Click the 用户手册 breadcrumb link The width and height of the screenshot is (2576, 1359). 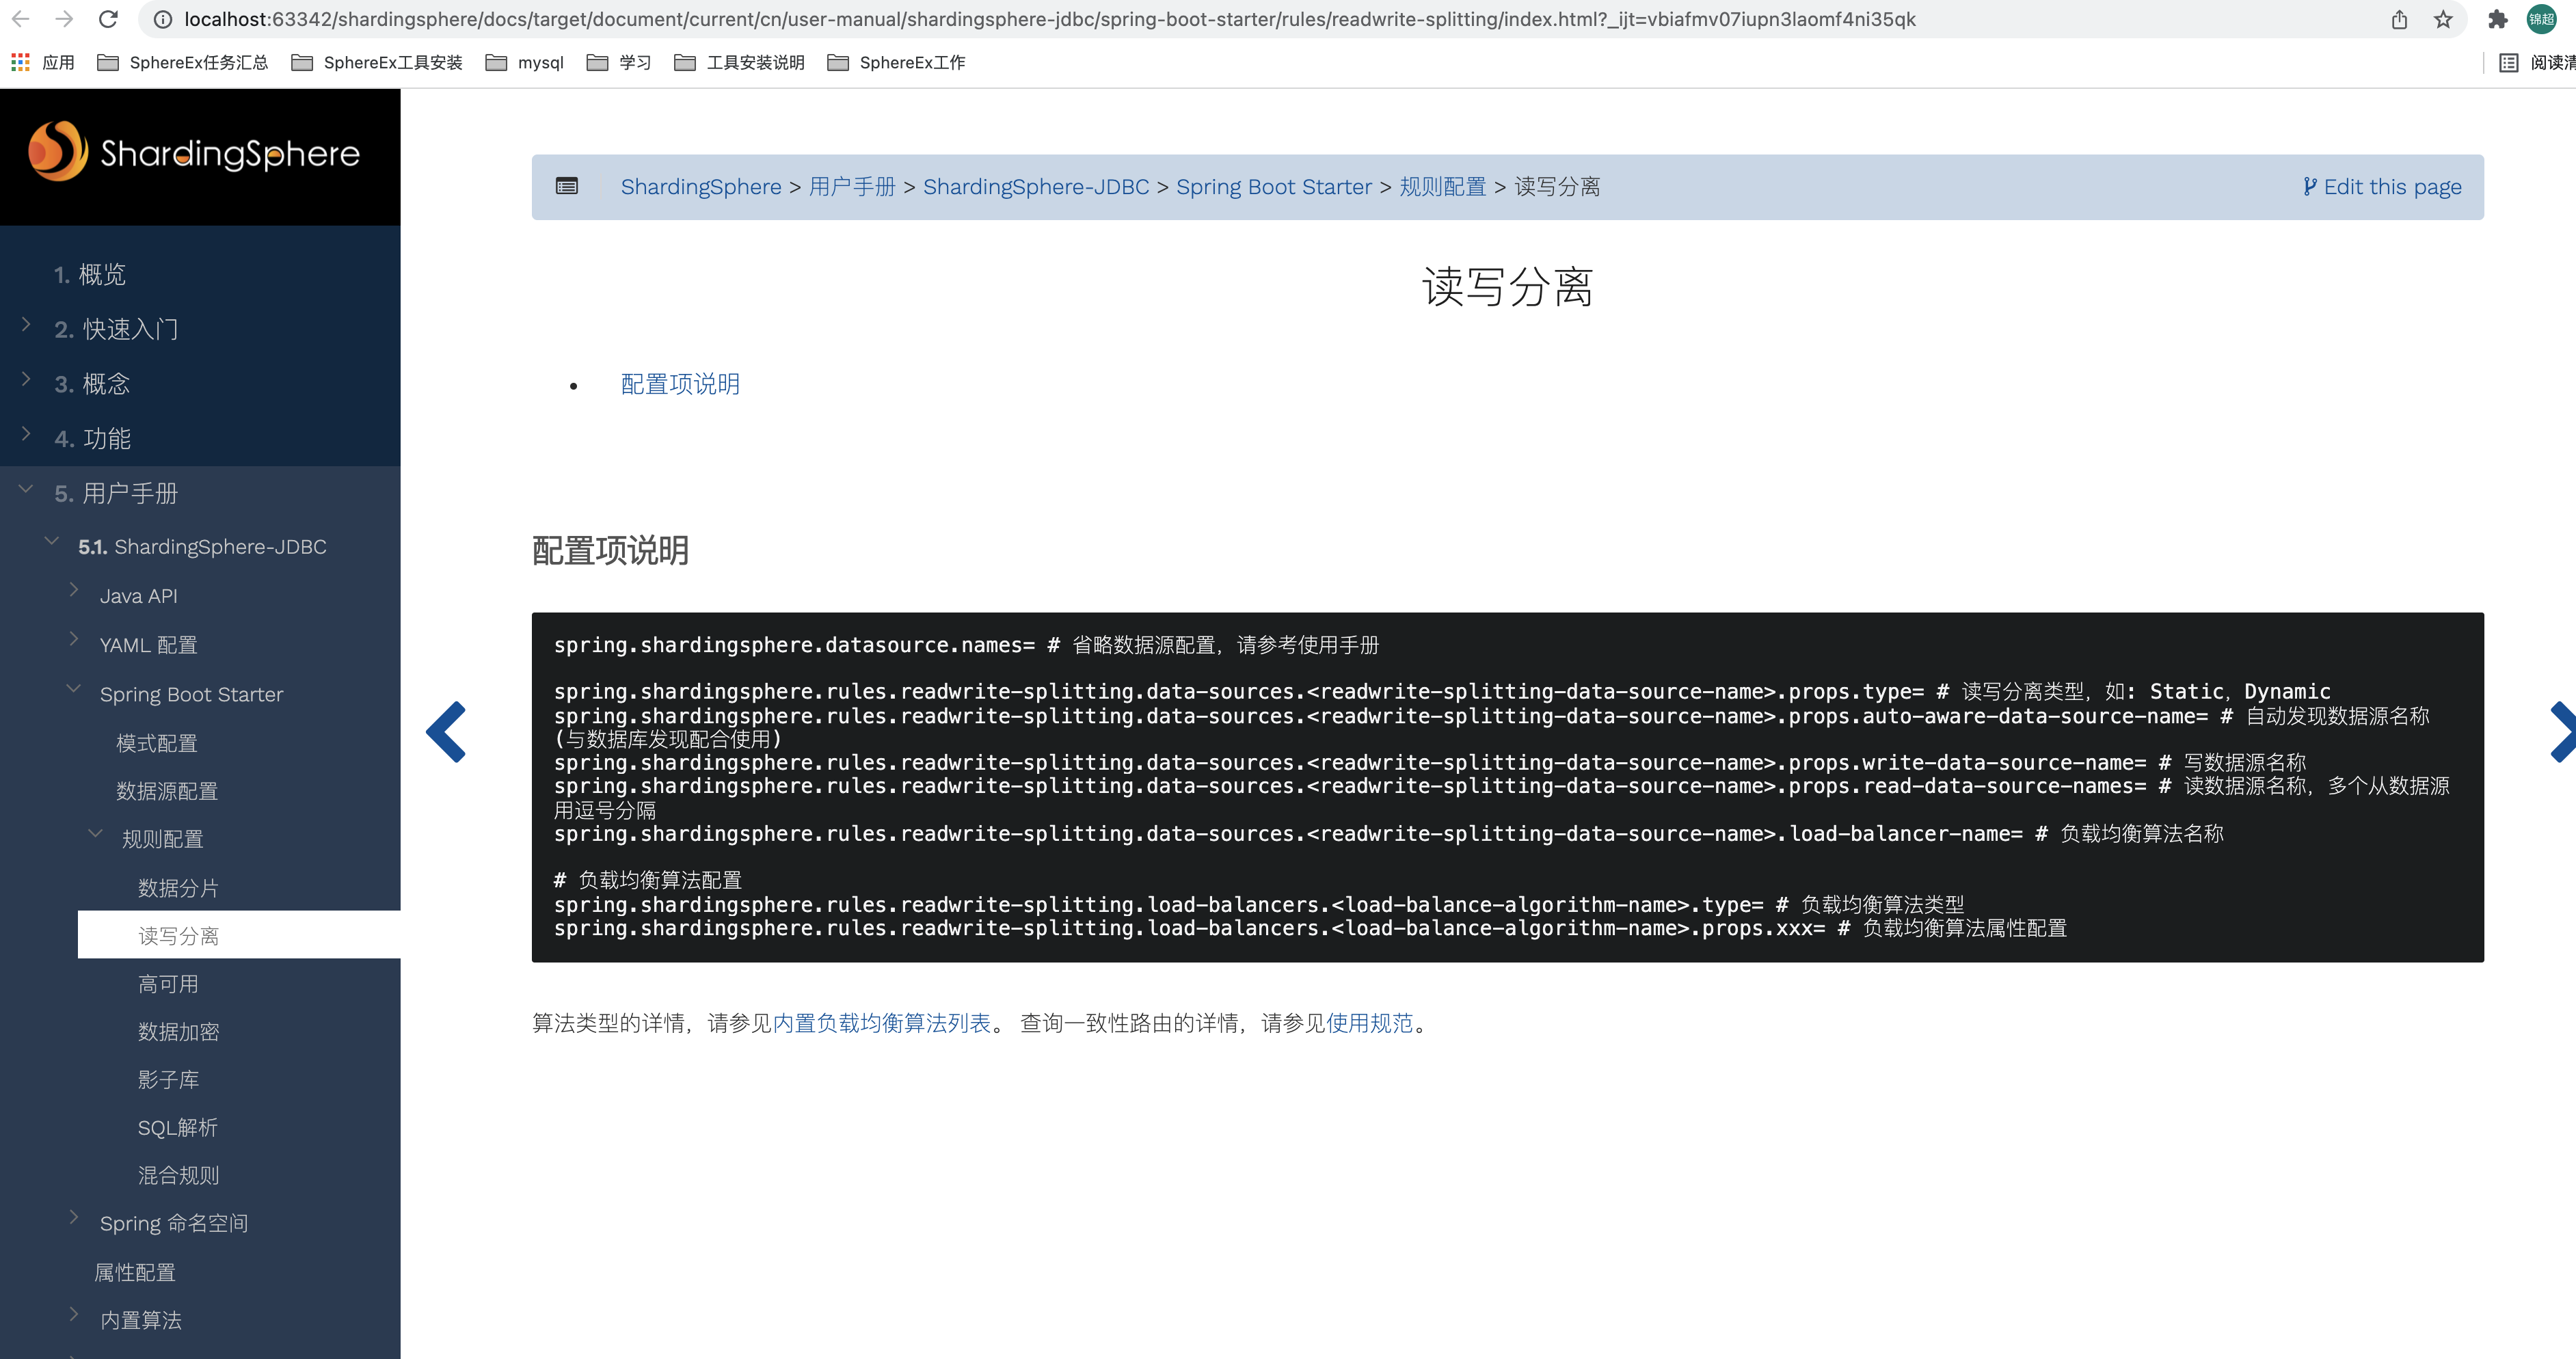tap(852, 187)
